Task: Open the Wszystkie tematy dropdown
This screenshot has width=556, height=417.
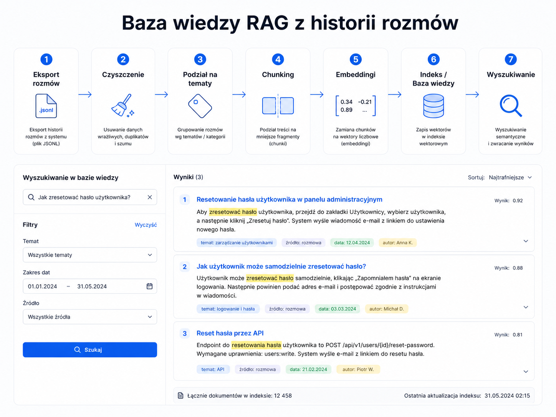Action: (x=90, y=255)
